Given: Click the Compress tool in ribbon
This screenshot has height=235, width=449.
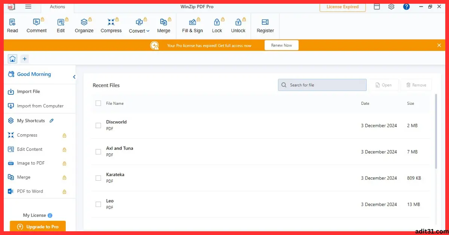Looking at the screenshot, I should click(111, 26).
